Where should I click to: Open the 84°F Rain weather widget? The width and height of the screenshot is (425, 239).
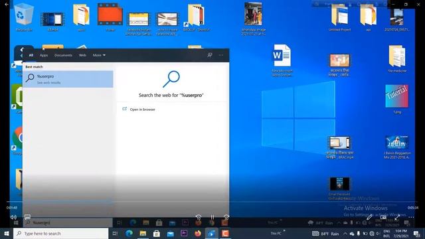coord(325,234)
